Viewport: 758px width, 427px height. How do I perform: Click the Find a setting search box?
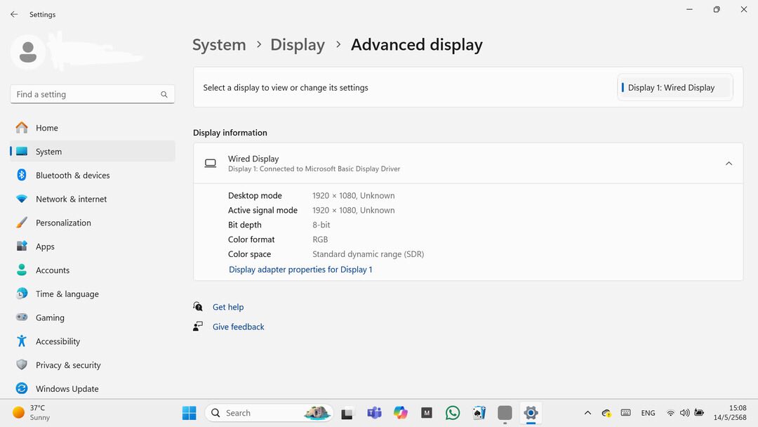(93, 94)
